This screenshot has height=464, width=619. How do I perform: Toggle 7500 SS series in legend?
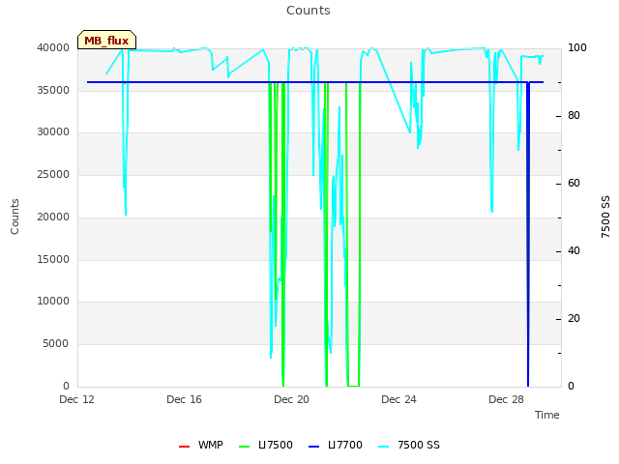click(409, 445)
